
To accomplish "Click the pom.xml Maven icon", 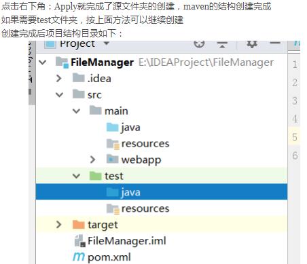I will click(79, 257).
